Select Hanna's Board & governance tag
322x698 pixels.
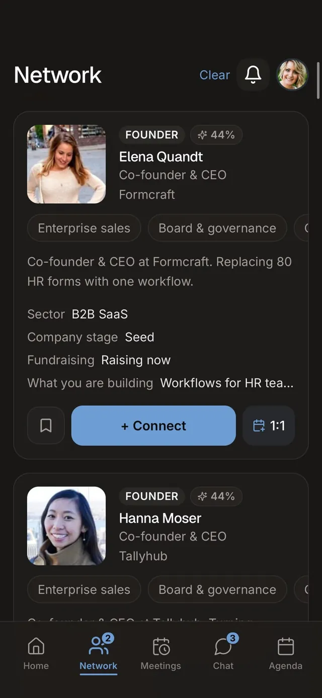pos(217,589)
